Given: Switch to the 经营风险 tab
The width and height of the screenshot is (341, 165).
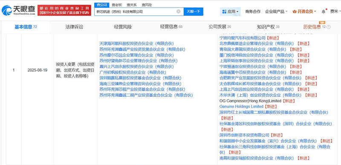Looking at the screenshot, I should point(123,27).
